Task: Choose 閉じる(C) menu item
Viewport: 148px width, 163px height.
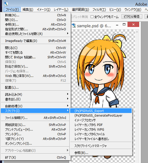Action: point(35,48)
